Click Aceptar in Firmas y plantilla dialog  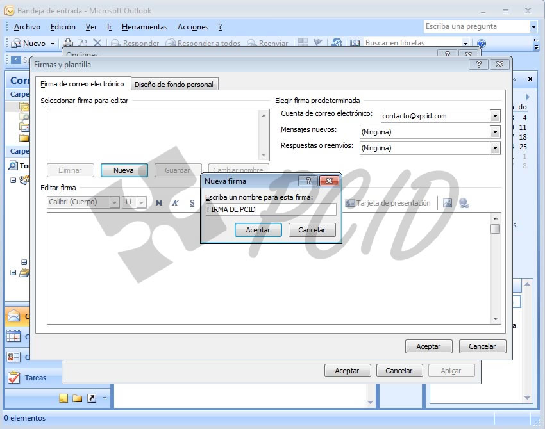pyautogui.click(x=428, y=346)
